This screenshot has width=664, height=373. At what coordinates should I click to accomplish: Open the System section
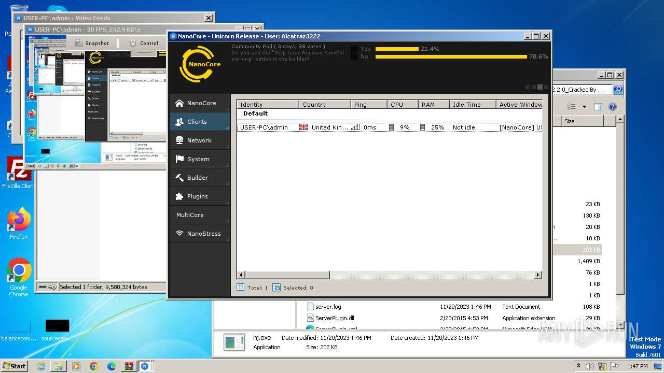point(200,159)
